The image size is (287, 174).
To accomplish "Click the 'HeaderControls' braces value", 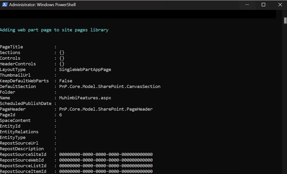I will [62, 64].
